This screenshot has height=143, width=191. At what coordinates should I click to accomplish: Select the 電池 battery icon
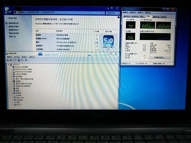tap(14, 88)
